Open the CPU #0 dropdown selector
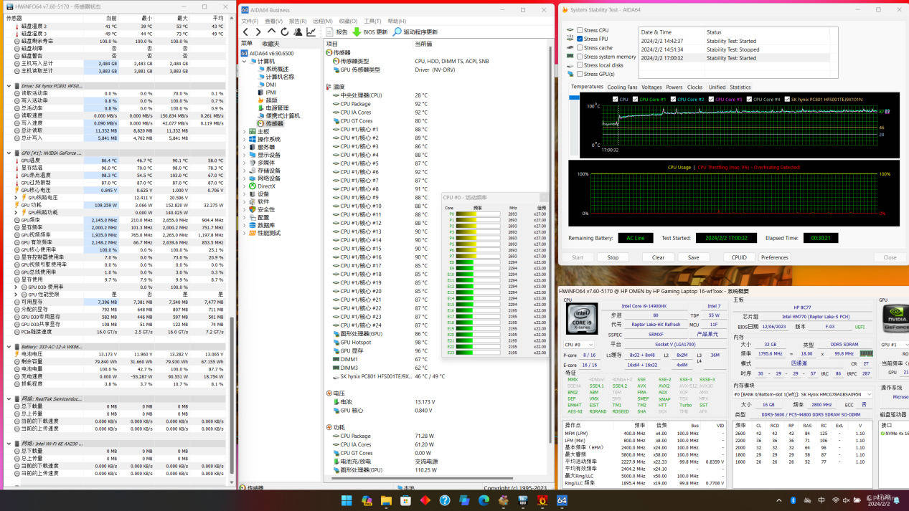This screenshot has height=511, width=909. [580, 345]
